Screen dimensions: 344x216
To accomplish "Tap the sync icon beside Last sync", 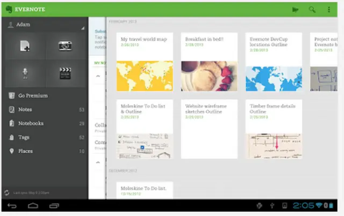I will coord(6,192).
